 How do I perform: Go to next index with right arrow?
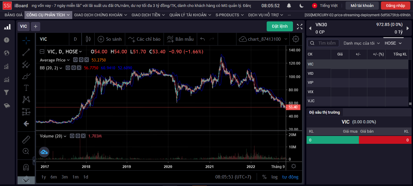408,28
